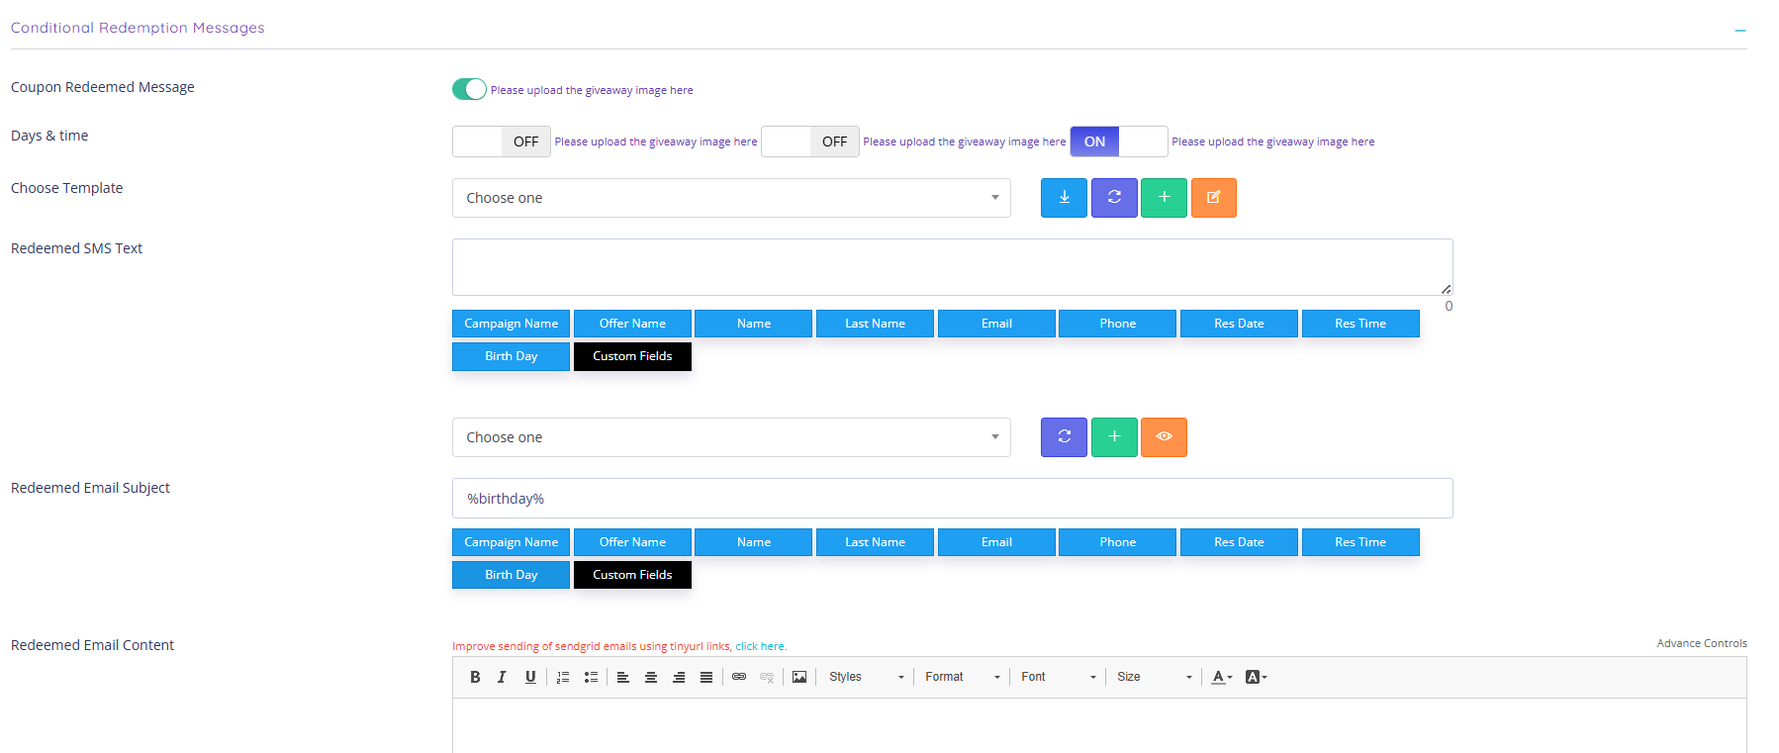The width and height of the screenshot is (1779, 753).
Task: Insert Email tag under Email Subject
Action: point(996,542)
